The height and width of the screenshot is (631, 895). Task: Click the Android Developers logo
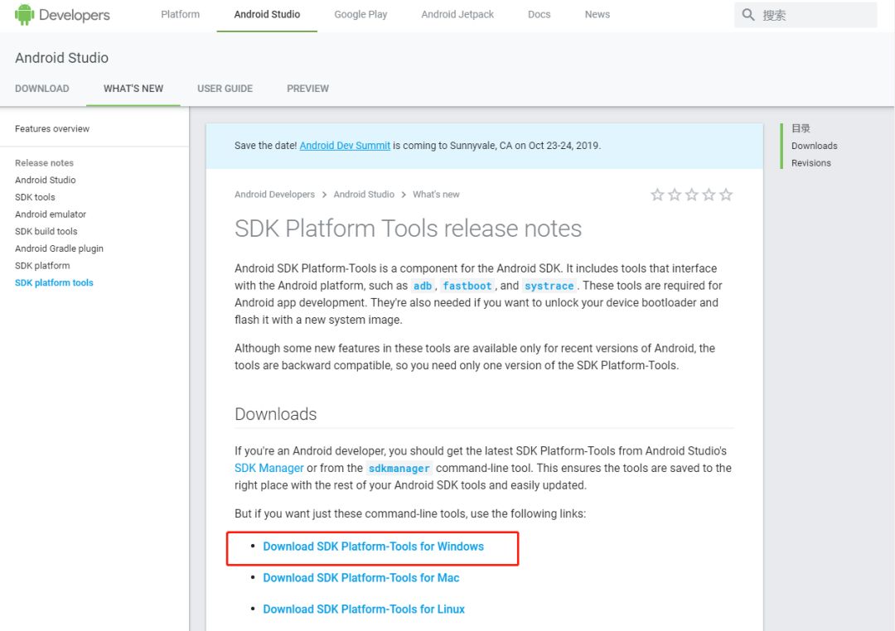tap(62, 15)
